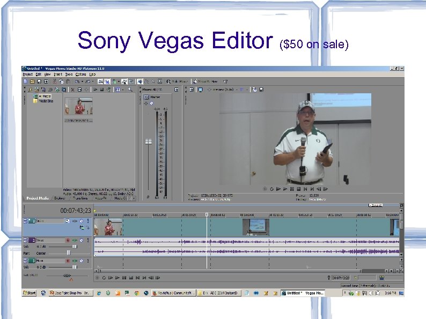This screenshot has height=319, width=426.
Task: Mute audio track 2
Action: tap(81, 240)
